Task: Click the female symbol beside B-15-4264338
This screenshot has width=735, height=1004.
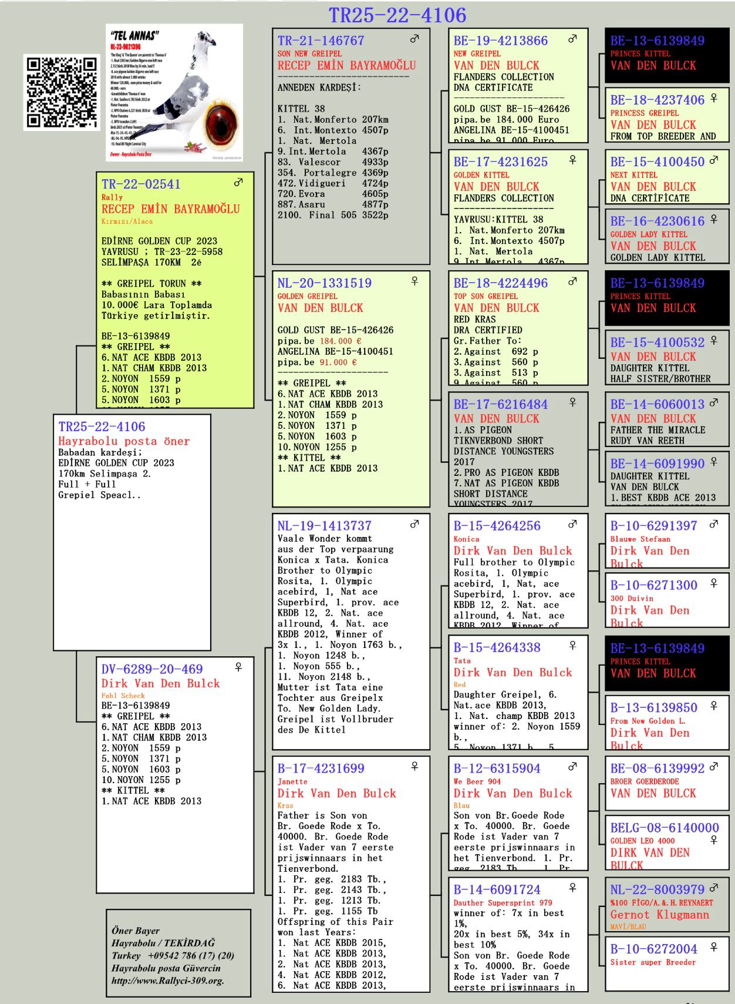Action: coord(573,645)
